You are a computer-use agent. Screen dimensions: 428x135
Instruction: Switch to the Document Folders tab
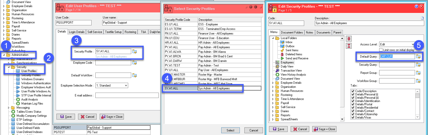(x=292, y=32)
